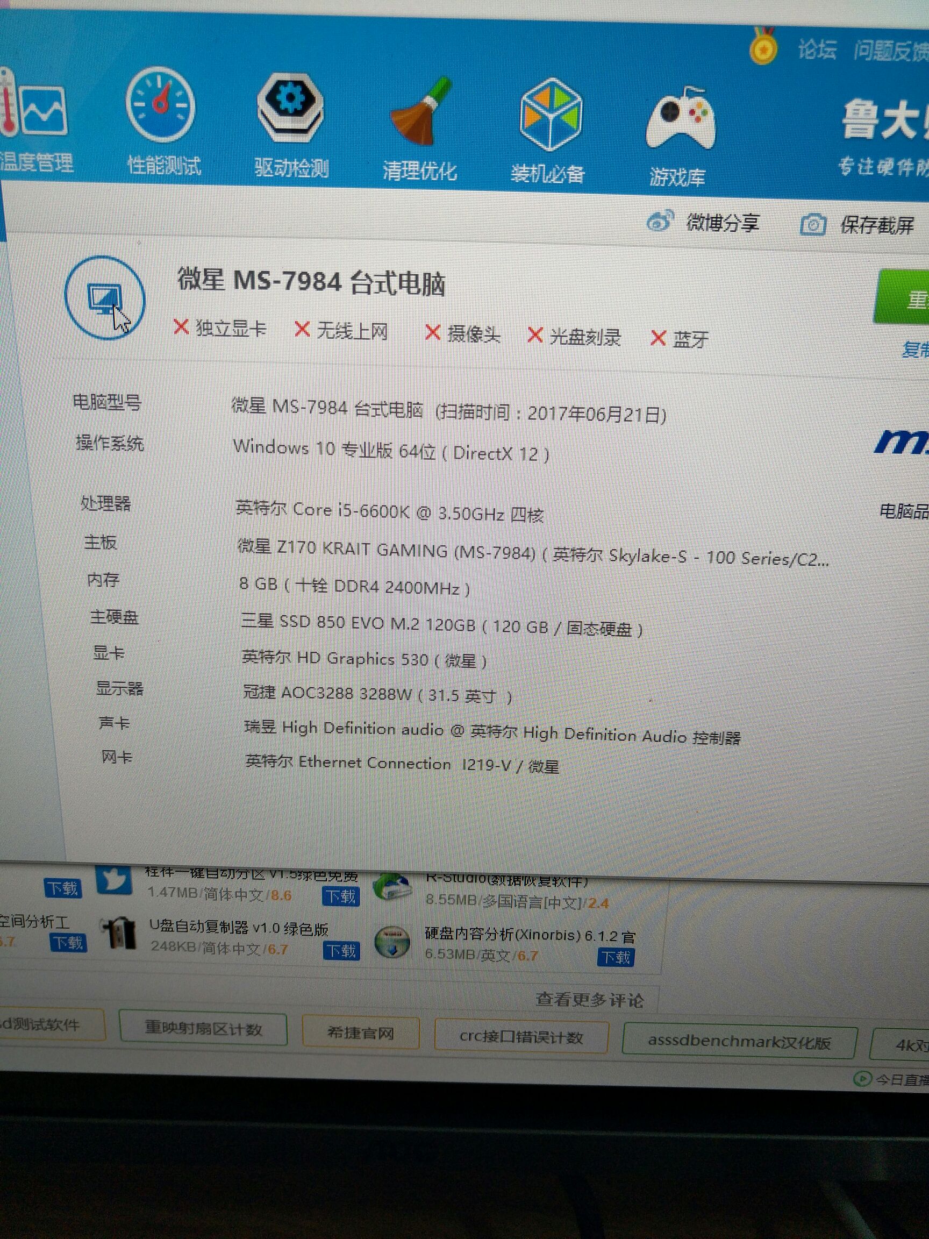929x1239 pixels.
Task: Click 声卡 row label
Action: tap(115, 723)
